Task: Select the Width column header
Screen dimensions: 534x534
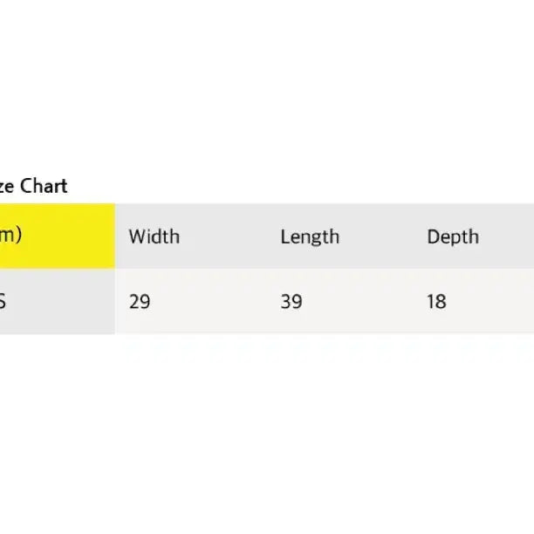Action: coord(154,236)
